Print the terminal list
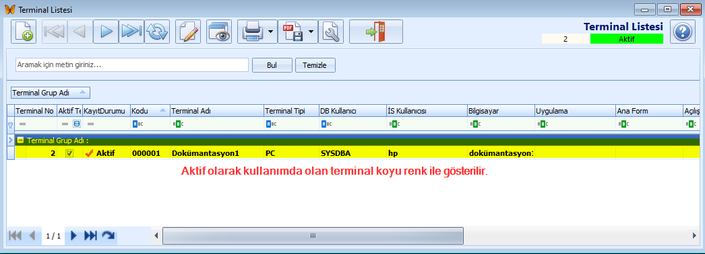This screenshot has width=705, height=254. click(x=252, y=32)
